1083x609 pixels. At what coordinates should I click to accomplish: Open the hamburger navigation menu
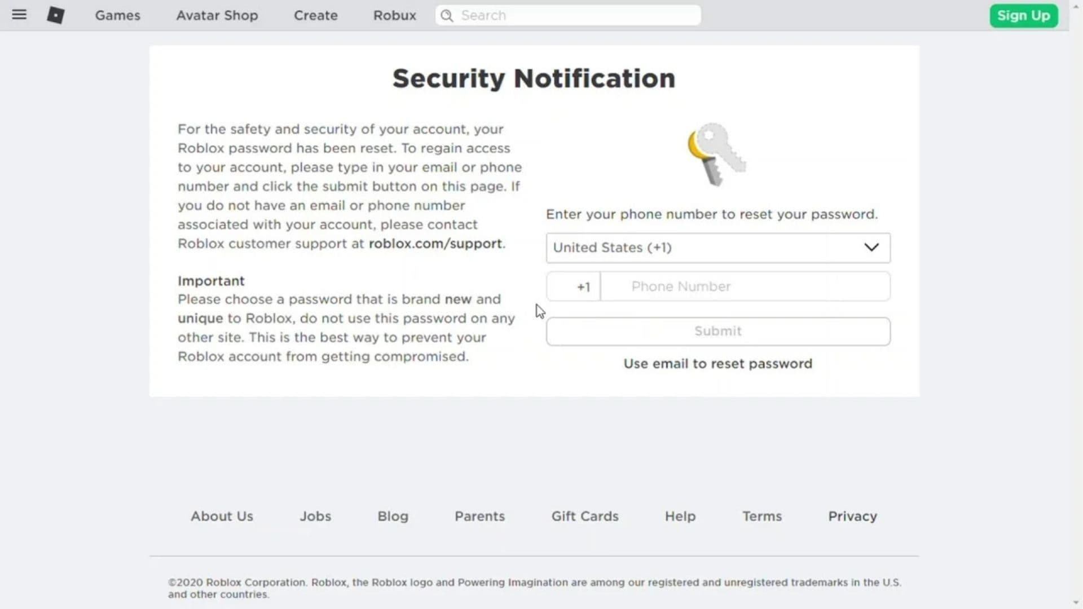tap(19, 15)
